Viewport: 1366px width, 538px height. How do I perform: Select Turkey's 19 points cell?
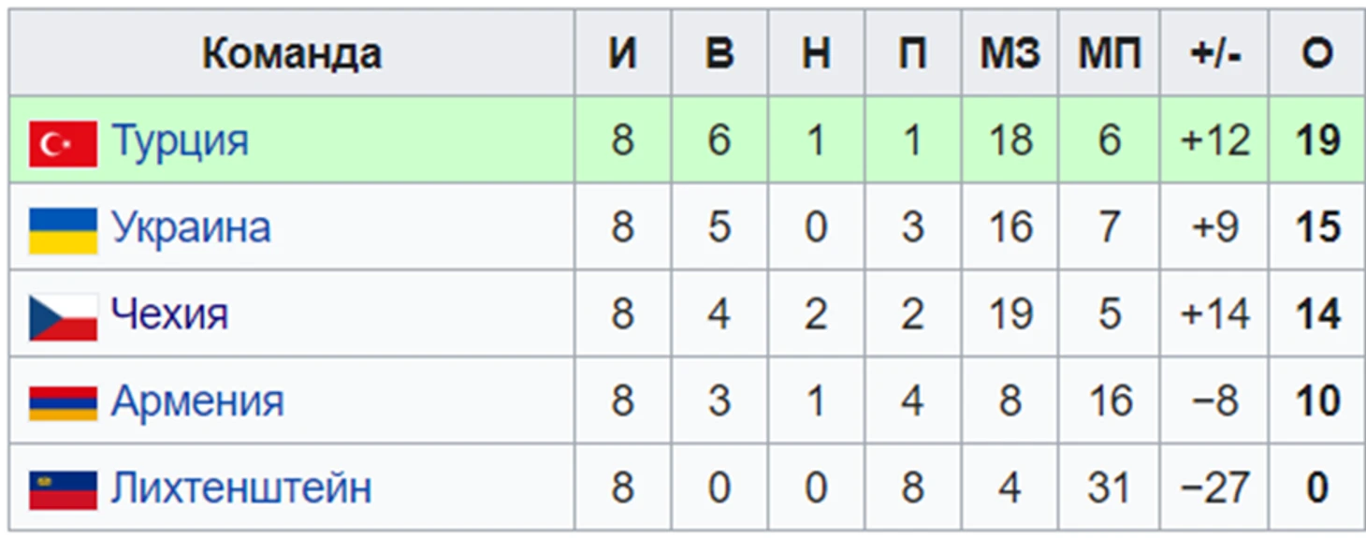[x=1316, y=140]
